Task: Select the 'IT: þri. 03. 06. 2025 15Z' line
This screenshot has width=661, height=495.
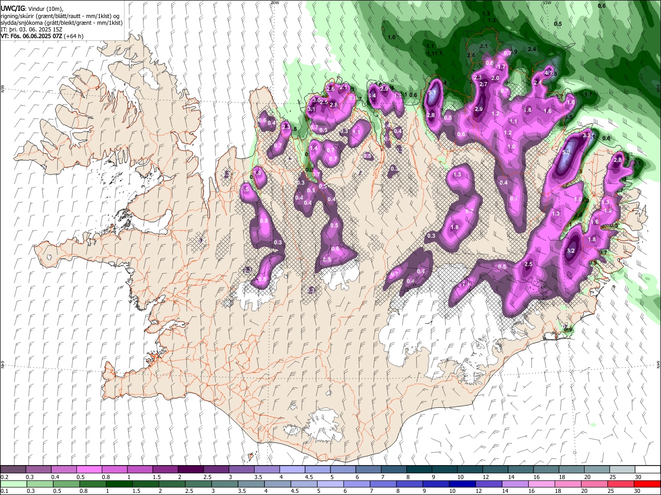Action: 32,29
